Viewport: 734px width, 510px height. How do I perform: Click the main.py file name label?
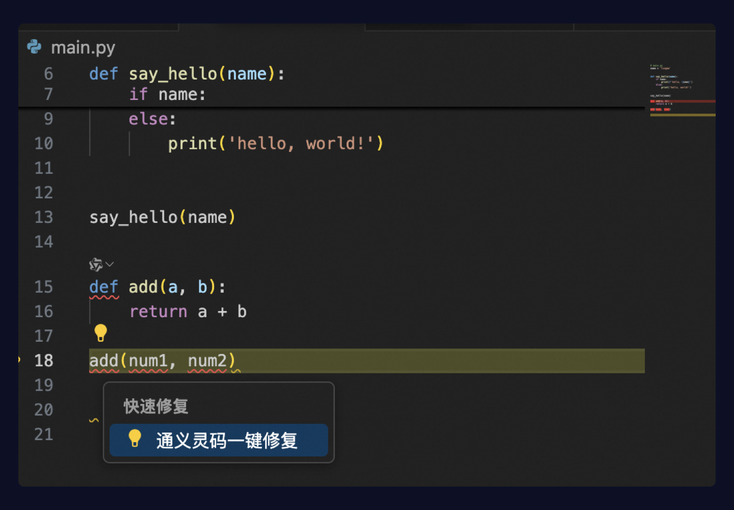pyautogui.click(x=83, y=47)
